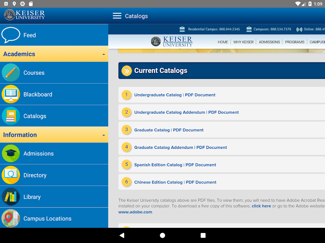Collapse the Information section
This screenshot has width=325, height=243.
[x=54, y=135]
